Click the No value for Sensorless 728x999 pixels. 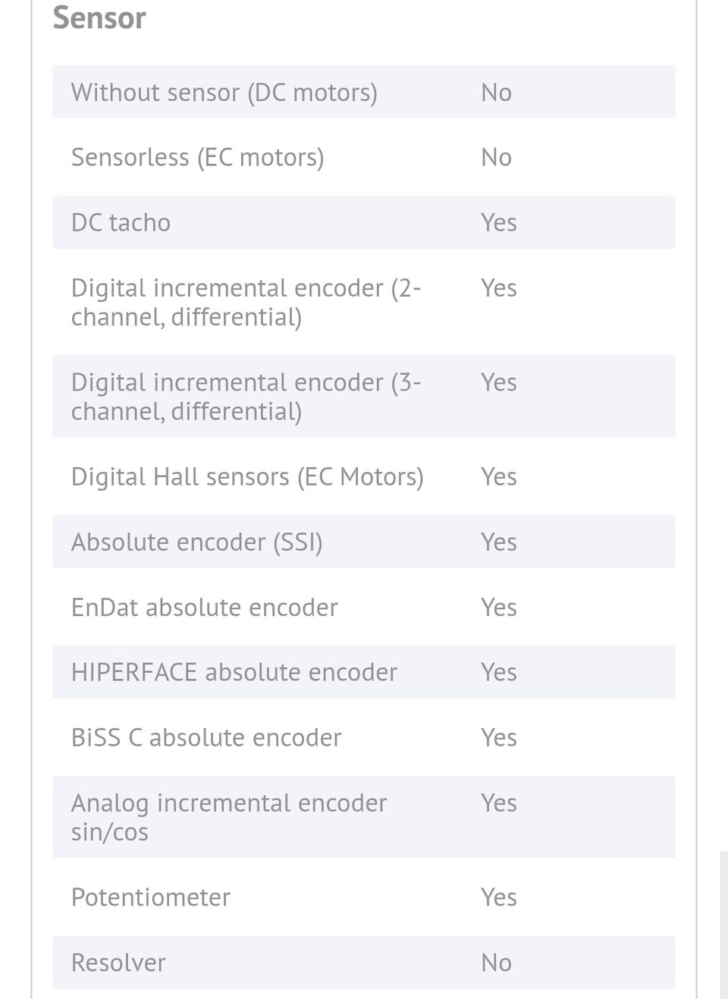[x=496, y=157]
